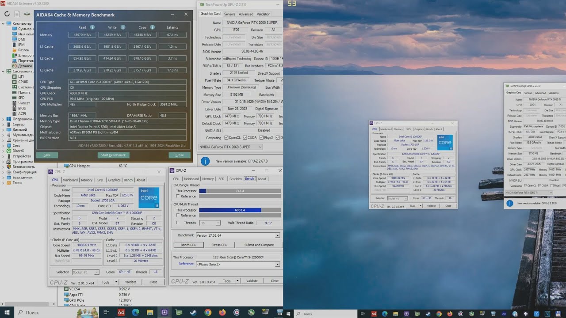The height and width of the screenshot is (318, 566).
Task: Open Microsoft Edge from the left taskbar
Action: 136,312
